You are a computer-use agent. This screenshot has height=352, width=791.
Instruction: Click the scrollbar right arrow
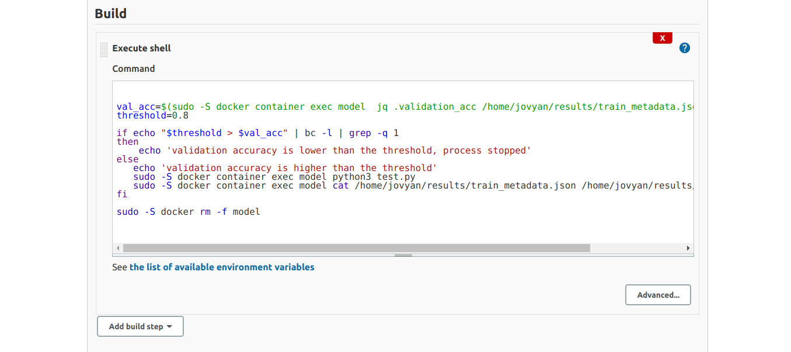[688, 248]
